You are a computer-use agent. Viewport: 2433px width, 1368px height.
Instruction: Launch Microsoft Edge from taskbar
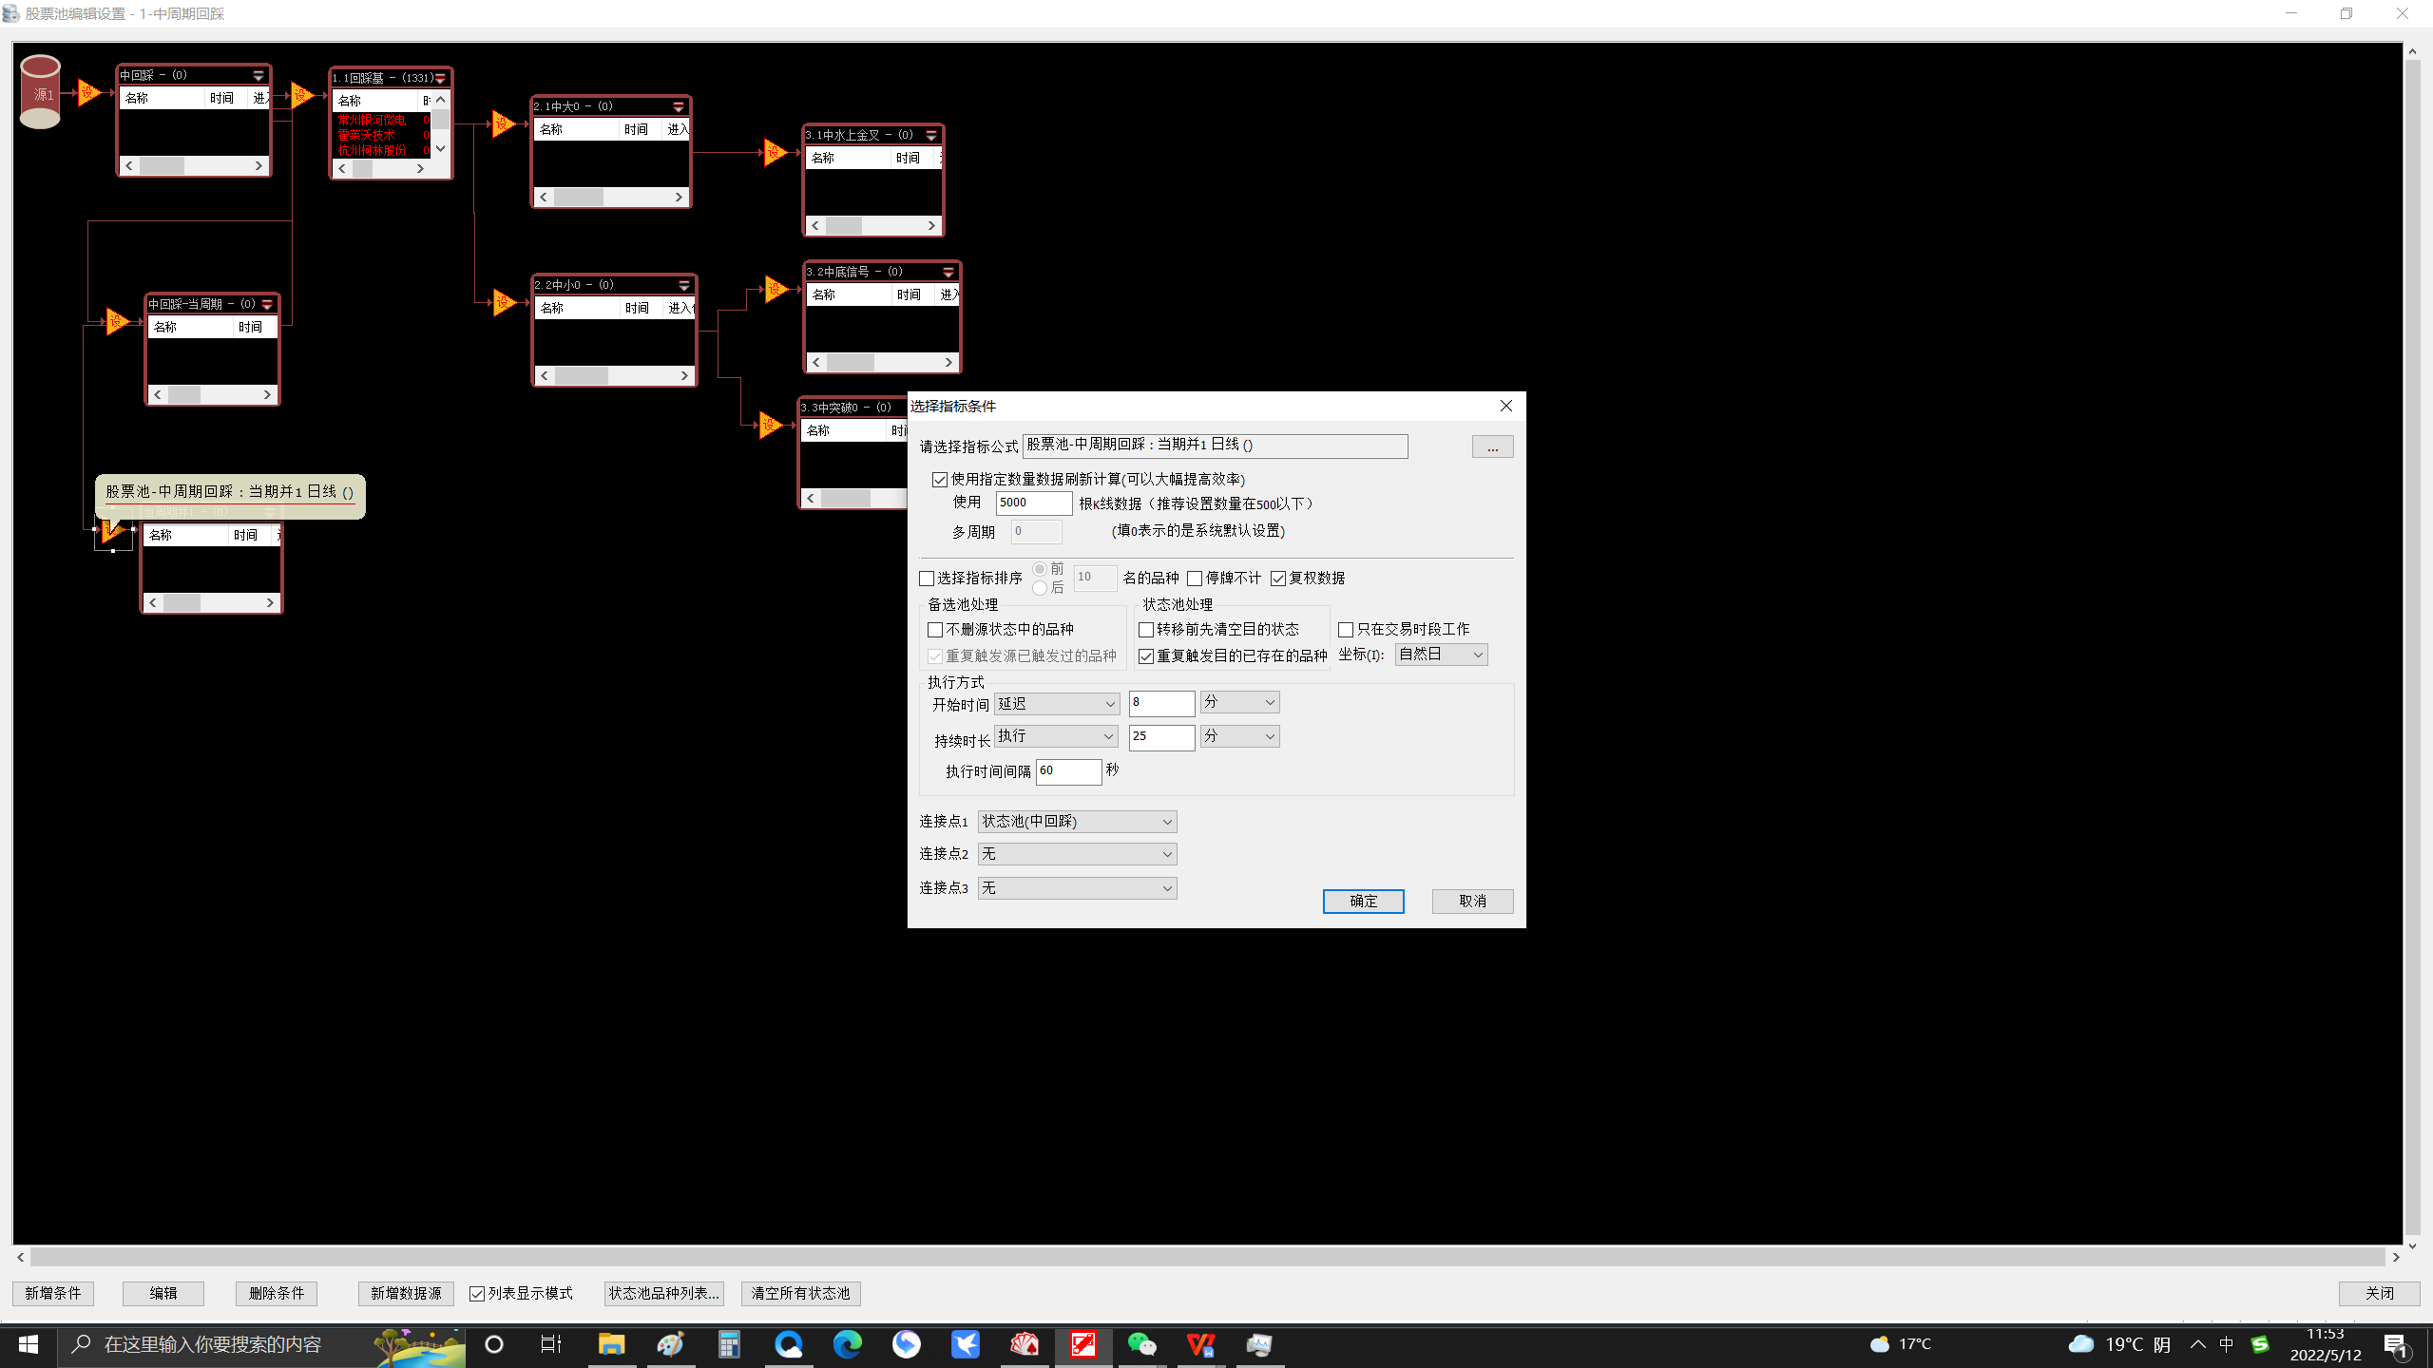coord(847,1344)
